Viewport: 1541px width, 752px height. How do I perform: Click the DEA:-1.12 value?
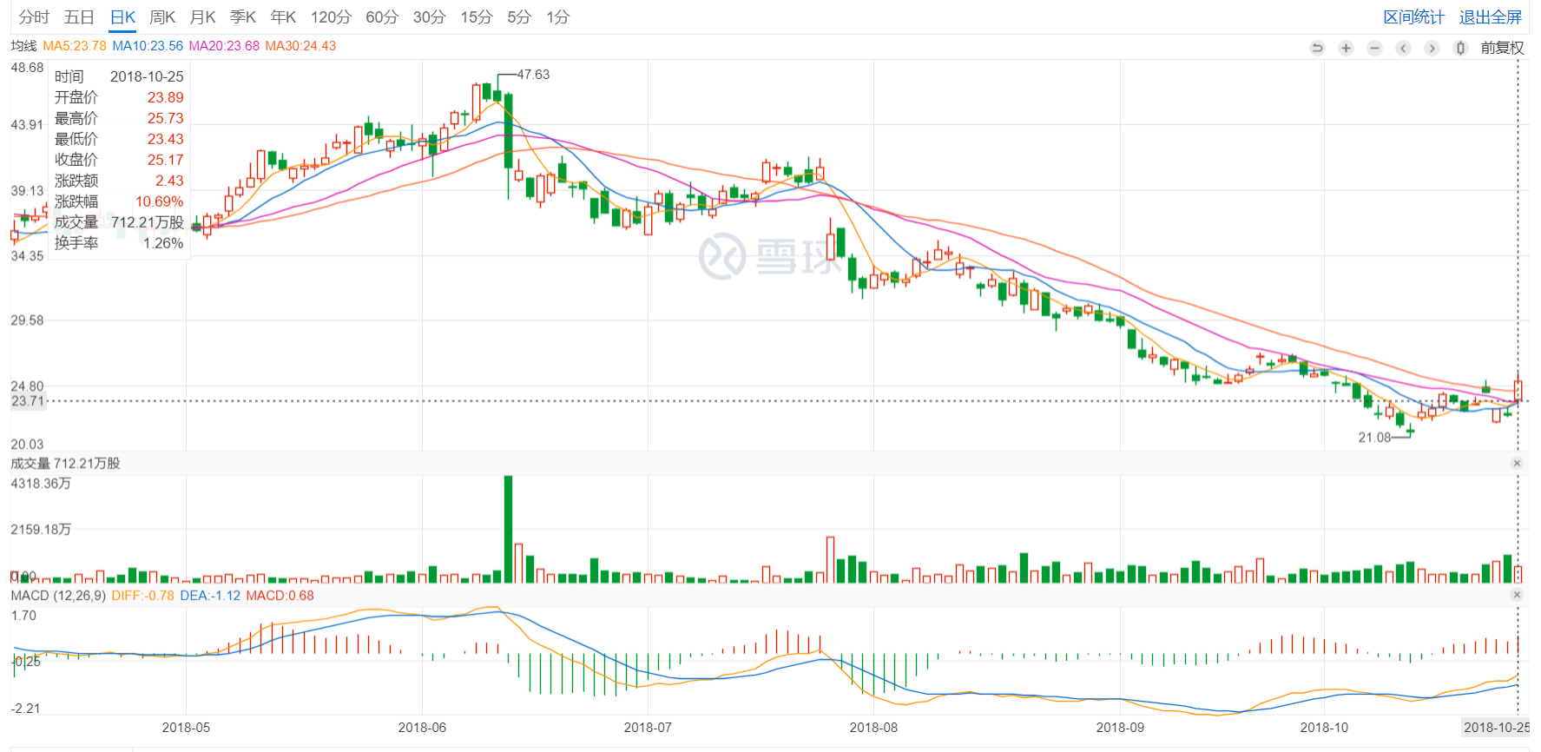[210, 596]
